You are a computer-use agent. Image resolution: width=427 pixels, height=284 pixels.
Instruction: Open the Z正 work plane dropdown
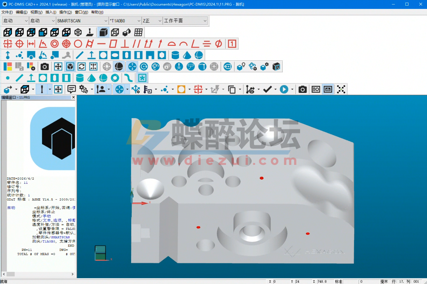click(159, 21)
